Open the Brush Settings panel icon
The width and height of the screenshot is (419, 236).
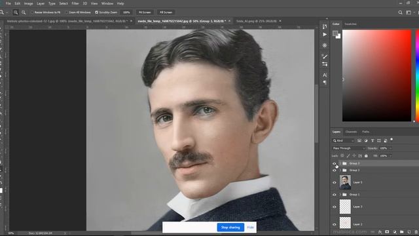point(325,56)
